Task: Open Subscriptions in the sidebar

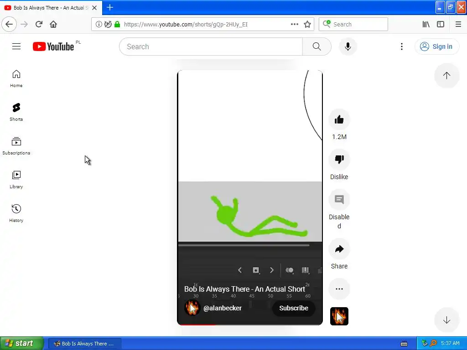Action: 16,146
